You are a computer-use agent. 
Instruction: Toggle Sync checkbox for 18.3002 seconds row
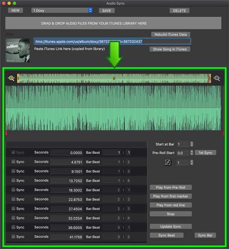(x=14, y=190)
